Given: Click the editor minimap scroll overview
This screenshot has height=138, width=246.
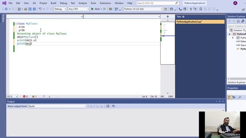Looking at the screenshot, I should 168,43.
